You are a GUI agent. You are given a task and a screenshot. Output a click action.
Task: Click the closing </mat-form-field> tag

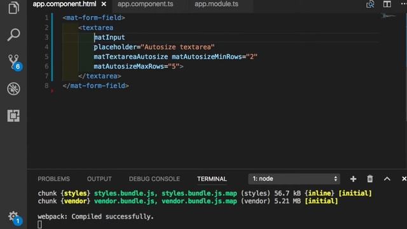[x=95, y=86]
